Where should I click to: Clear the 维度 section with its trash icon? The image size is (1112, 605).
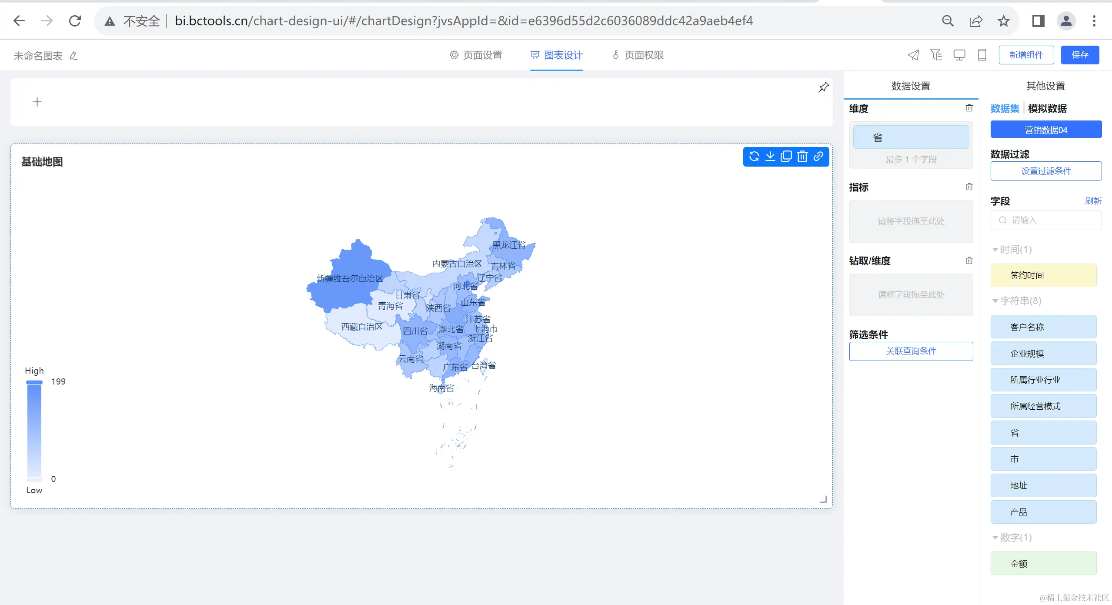click(969, 108)
